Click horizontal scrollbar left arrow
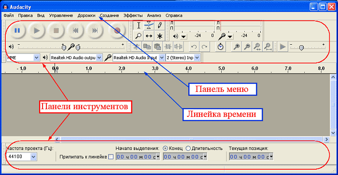Viewport: 338px width, 175px height. click(57, 139)
